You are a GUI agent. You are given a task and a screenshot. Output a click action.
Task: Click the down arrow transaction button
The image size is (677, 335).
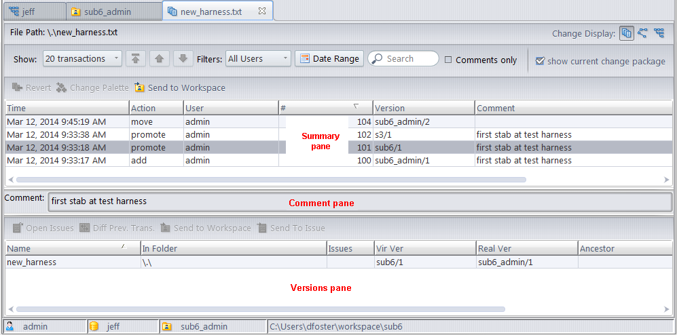(182, 59)
